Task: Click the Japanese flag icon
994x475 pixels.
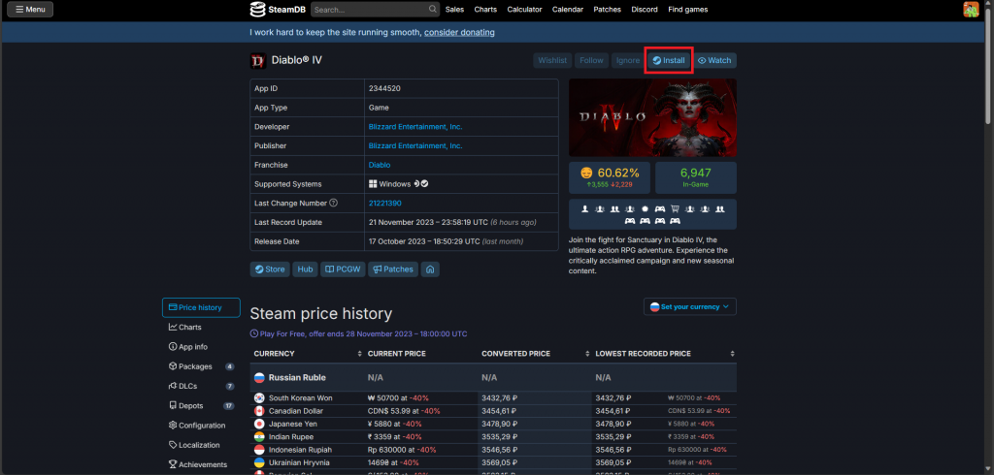Action: 259,424
